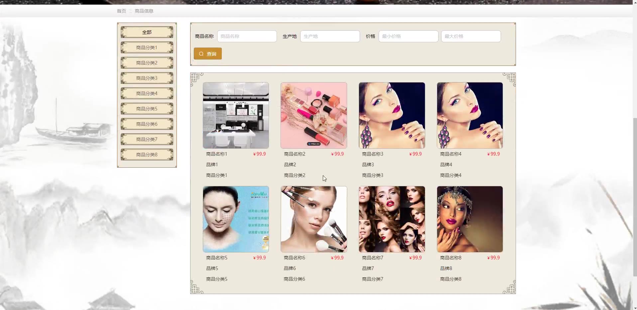The height and width of the screenshot is (310, 637).
Task: Click brand text 品牌1
Action: click(x=212, y=165)
